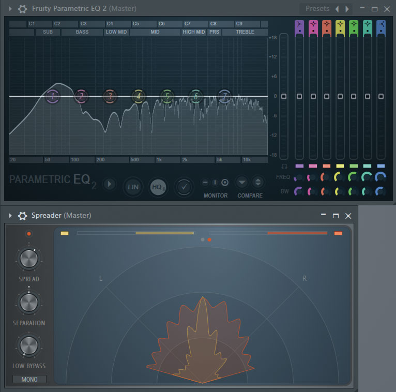Click the COMPARE up-down swap button

(x=258, y=182)
